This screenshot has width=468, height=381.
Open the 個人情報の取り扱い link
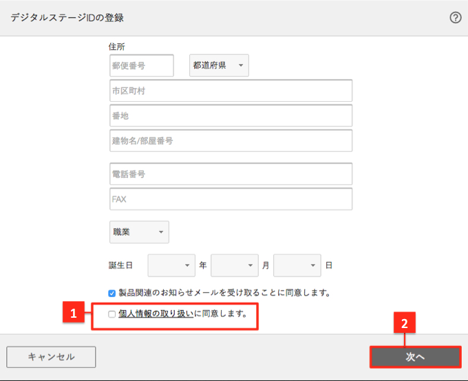156,314
